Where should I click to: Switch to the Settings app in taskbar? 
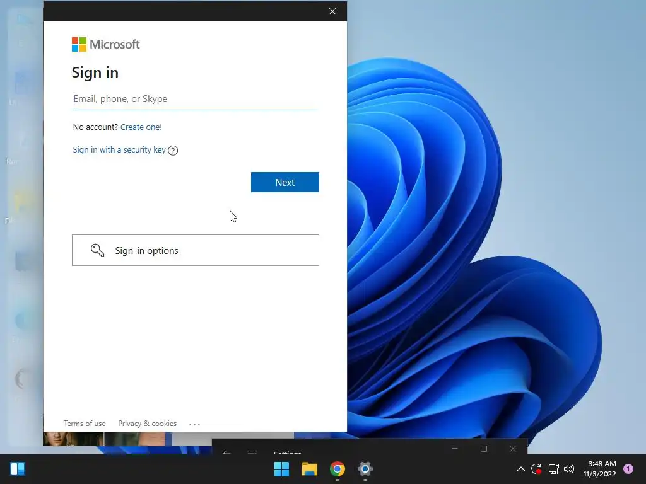(x=365, y=469)
